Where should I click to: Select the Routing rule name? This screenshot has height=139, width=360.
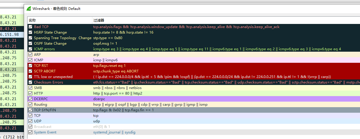coord(40,105)
